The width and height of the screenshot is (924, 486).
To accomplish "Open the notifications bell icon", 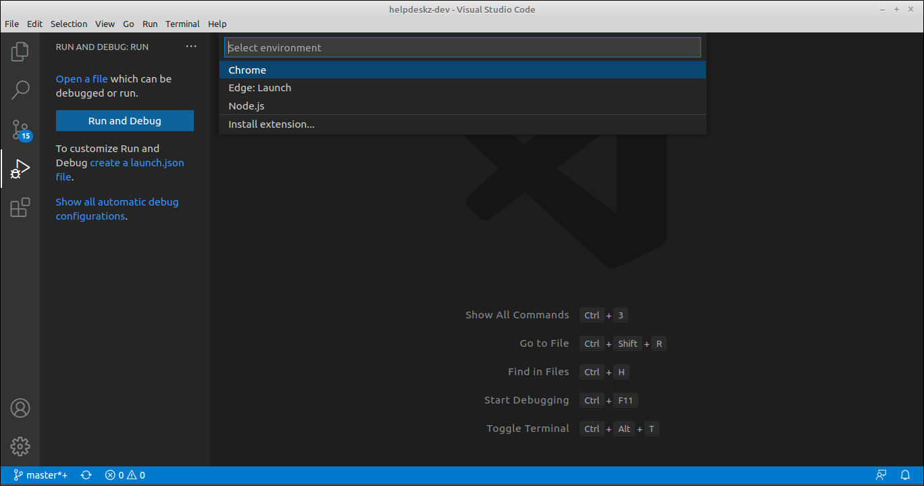I will coord(906,475).
